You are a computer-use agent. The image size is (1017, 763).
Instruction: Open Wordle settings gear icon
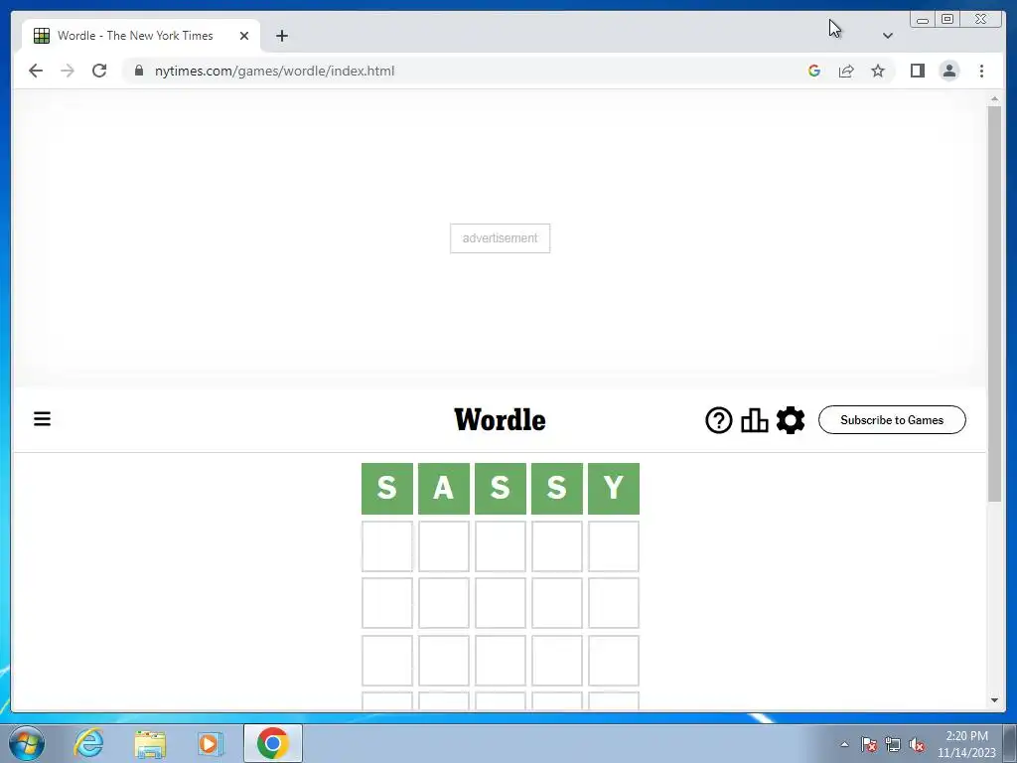pos(791,420)
